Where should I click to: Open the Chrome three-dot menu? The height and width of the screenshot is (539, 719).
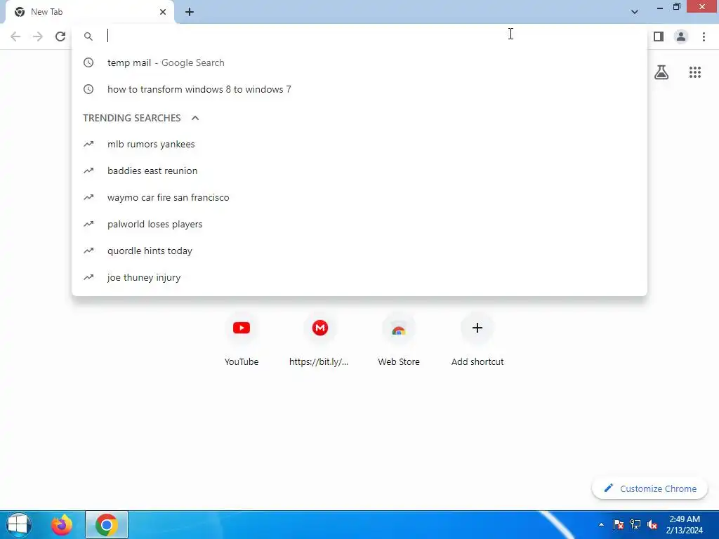(704, 36)
